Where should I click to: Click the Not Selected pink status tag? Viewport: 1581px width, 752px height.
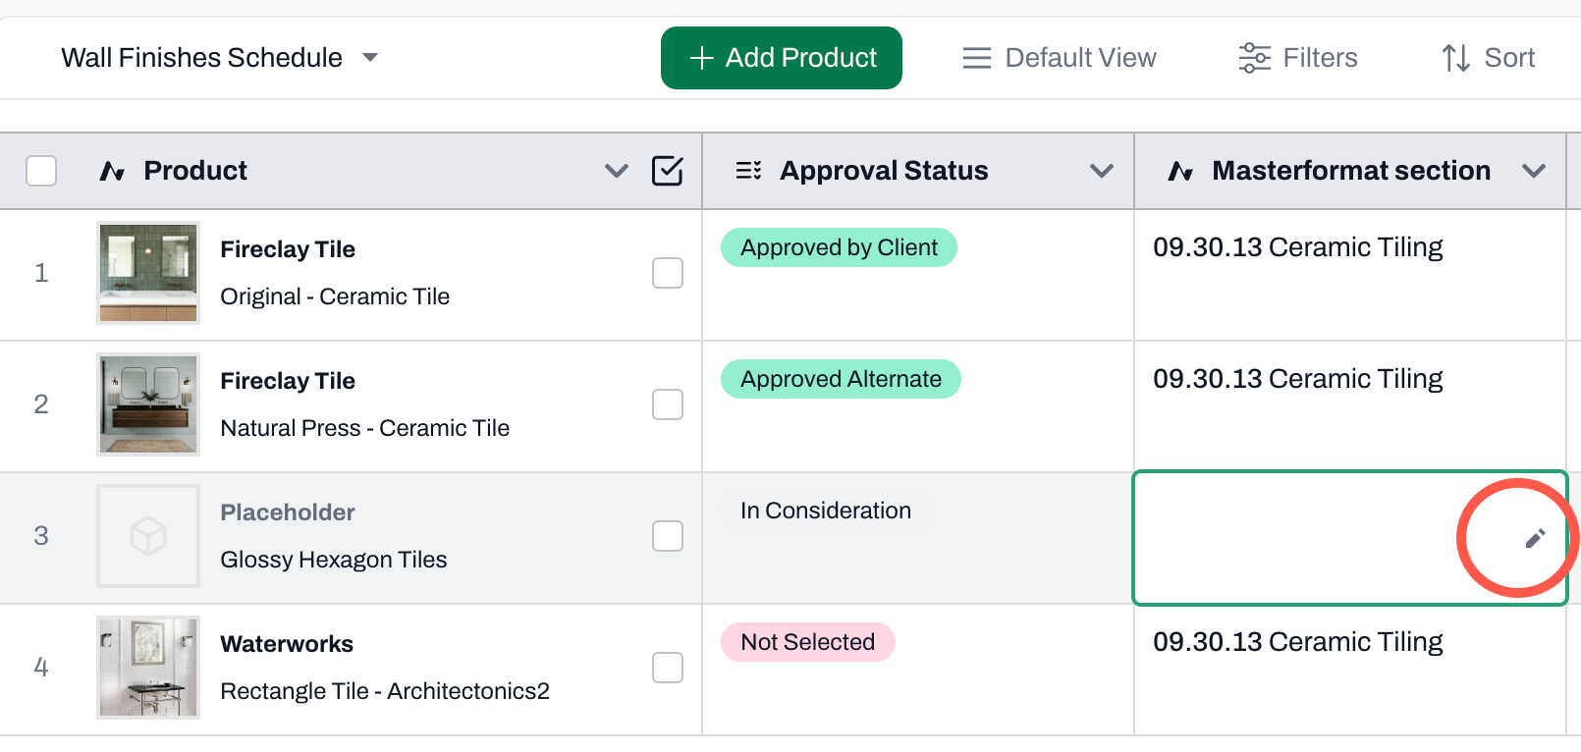click(808, 642)
